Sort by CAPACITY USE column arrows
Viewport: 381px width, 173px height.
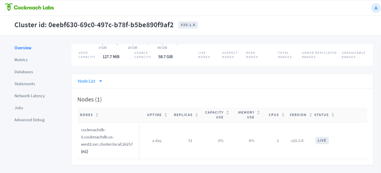(x=227, y=113)
